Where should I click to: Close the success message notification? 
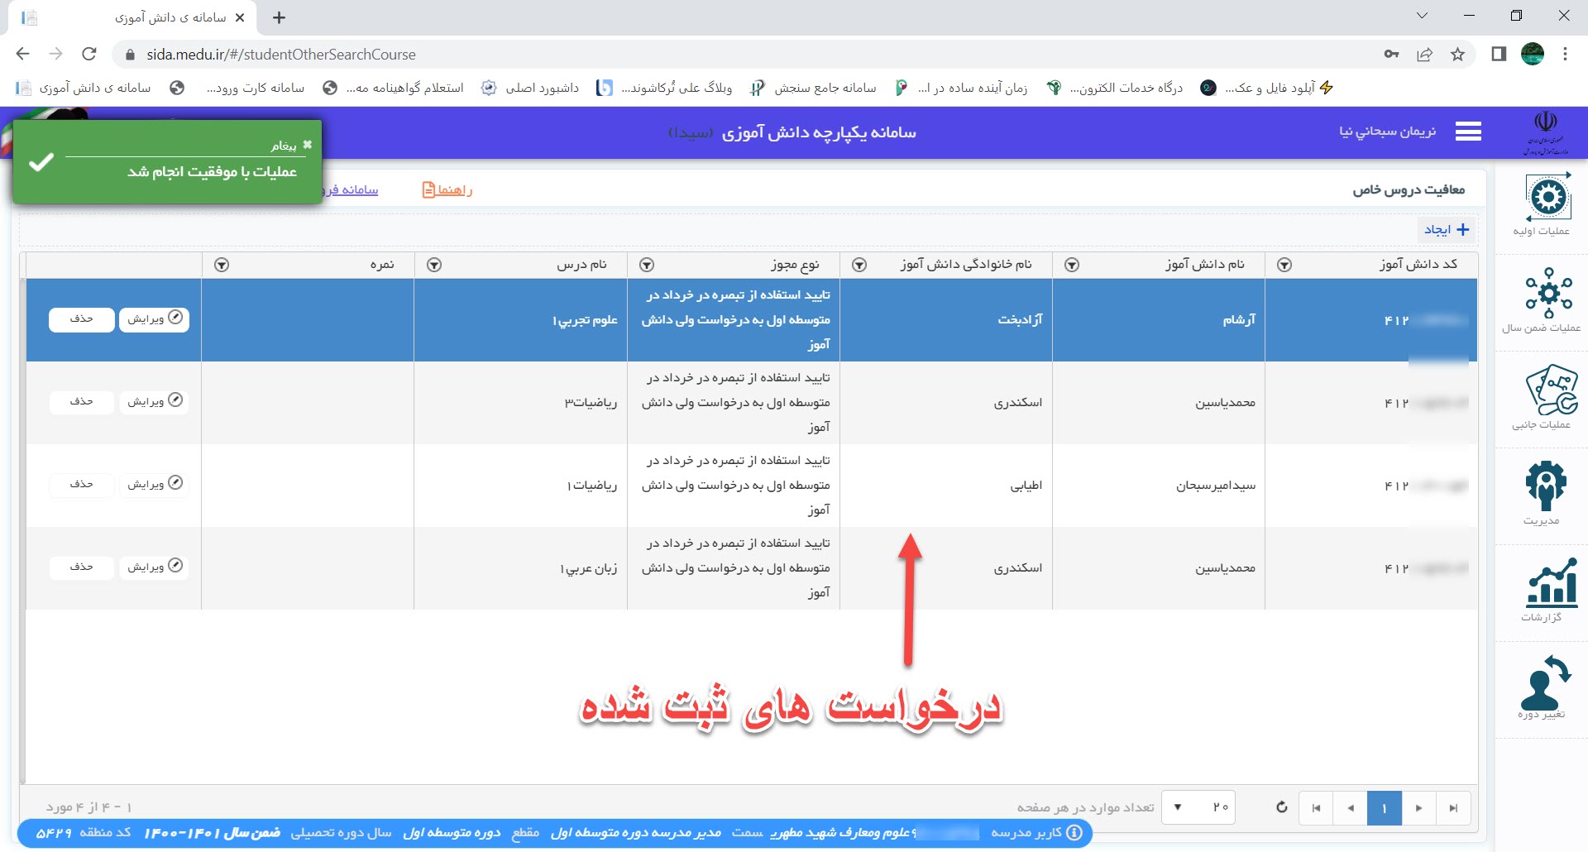308,145
